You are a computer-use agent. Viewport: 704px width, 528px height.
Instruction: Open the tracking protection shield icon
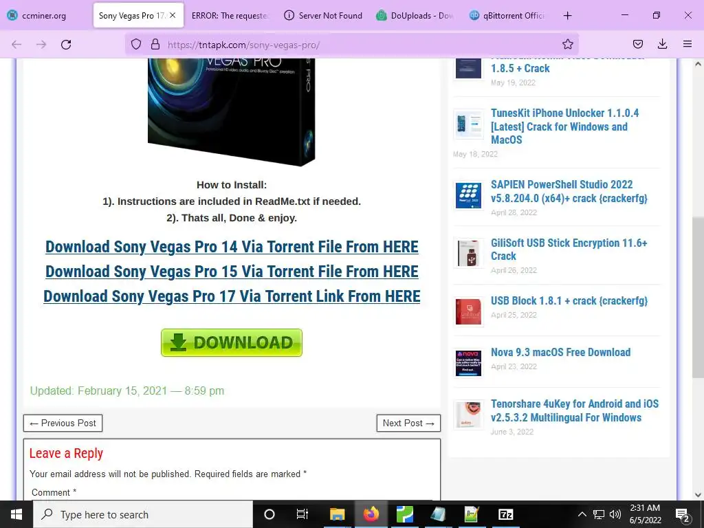point(136,44)
